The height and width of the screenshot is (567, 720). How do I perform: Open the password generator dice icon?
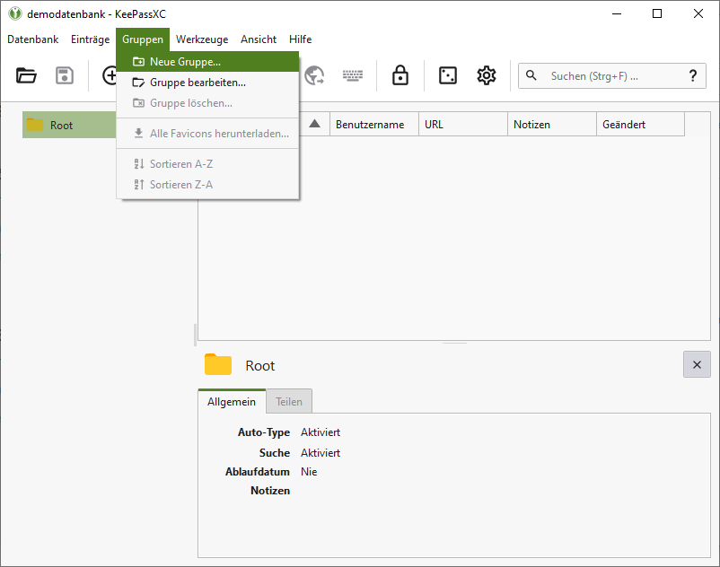(x=447, y=76)
